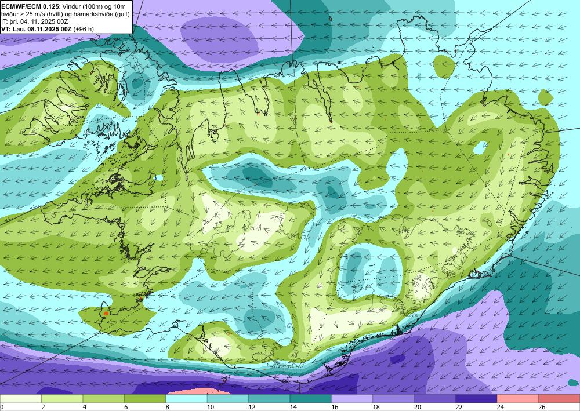The image size is (580, 411).
Task: Click the salmon red above-26 m/s legend swatch
Action: point(559,399)
